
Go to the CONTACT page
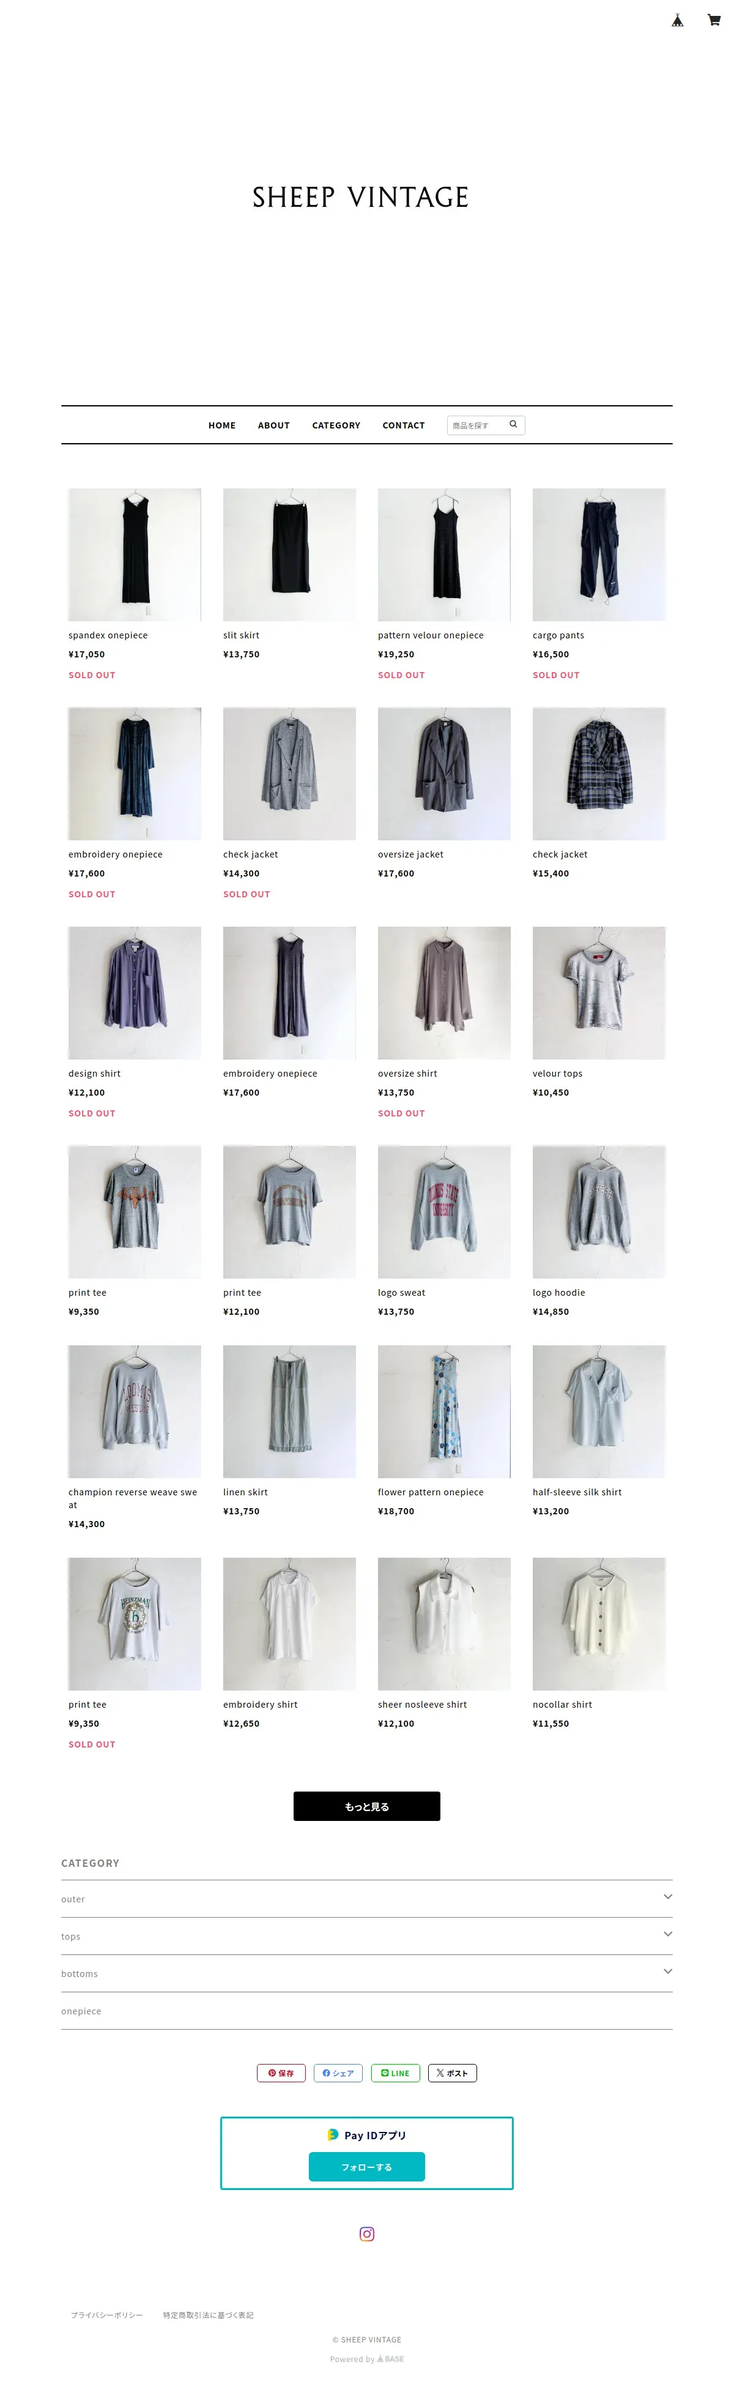(404, 425)
